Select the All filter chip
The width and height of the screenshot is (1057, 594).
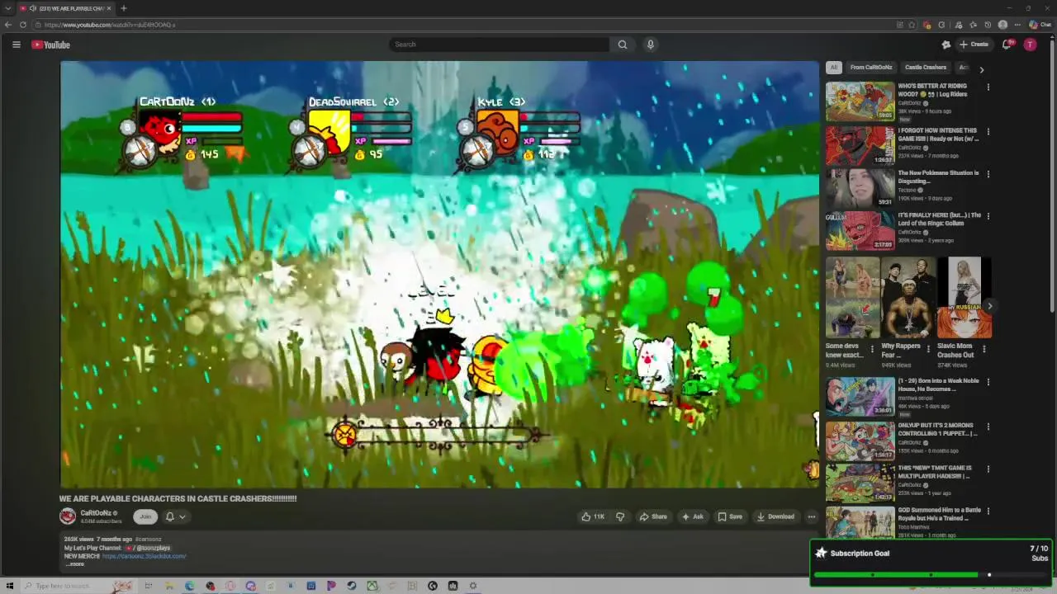pos(834,68)
